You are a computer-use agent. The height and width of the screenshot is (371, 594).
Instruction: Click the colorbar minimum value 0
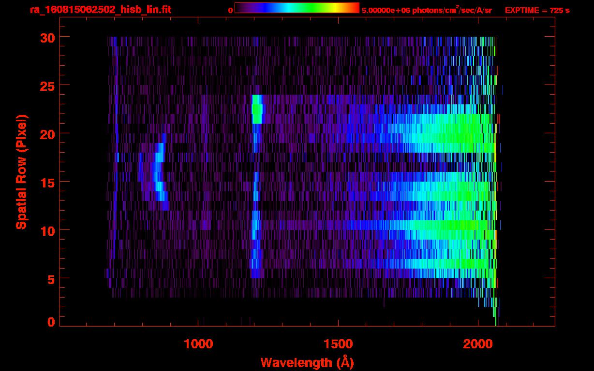click(x=231, y=10)
